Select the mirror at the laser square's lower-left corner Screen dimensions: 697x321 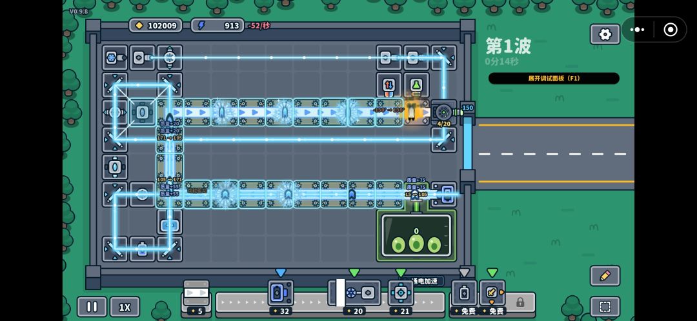(x=115, y=139)
